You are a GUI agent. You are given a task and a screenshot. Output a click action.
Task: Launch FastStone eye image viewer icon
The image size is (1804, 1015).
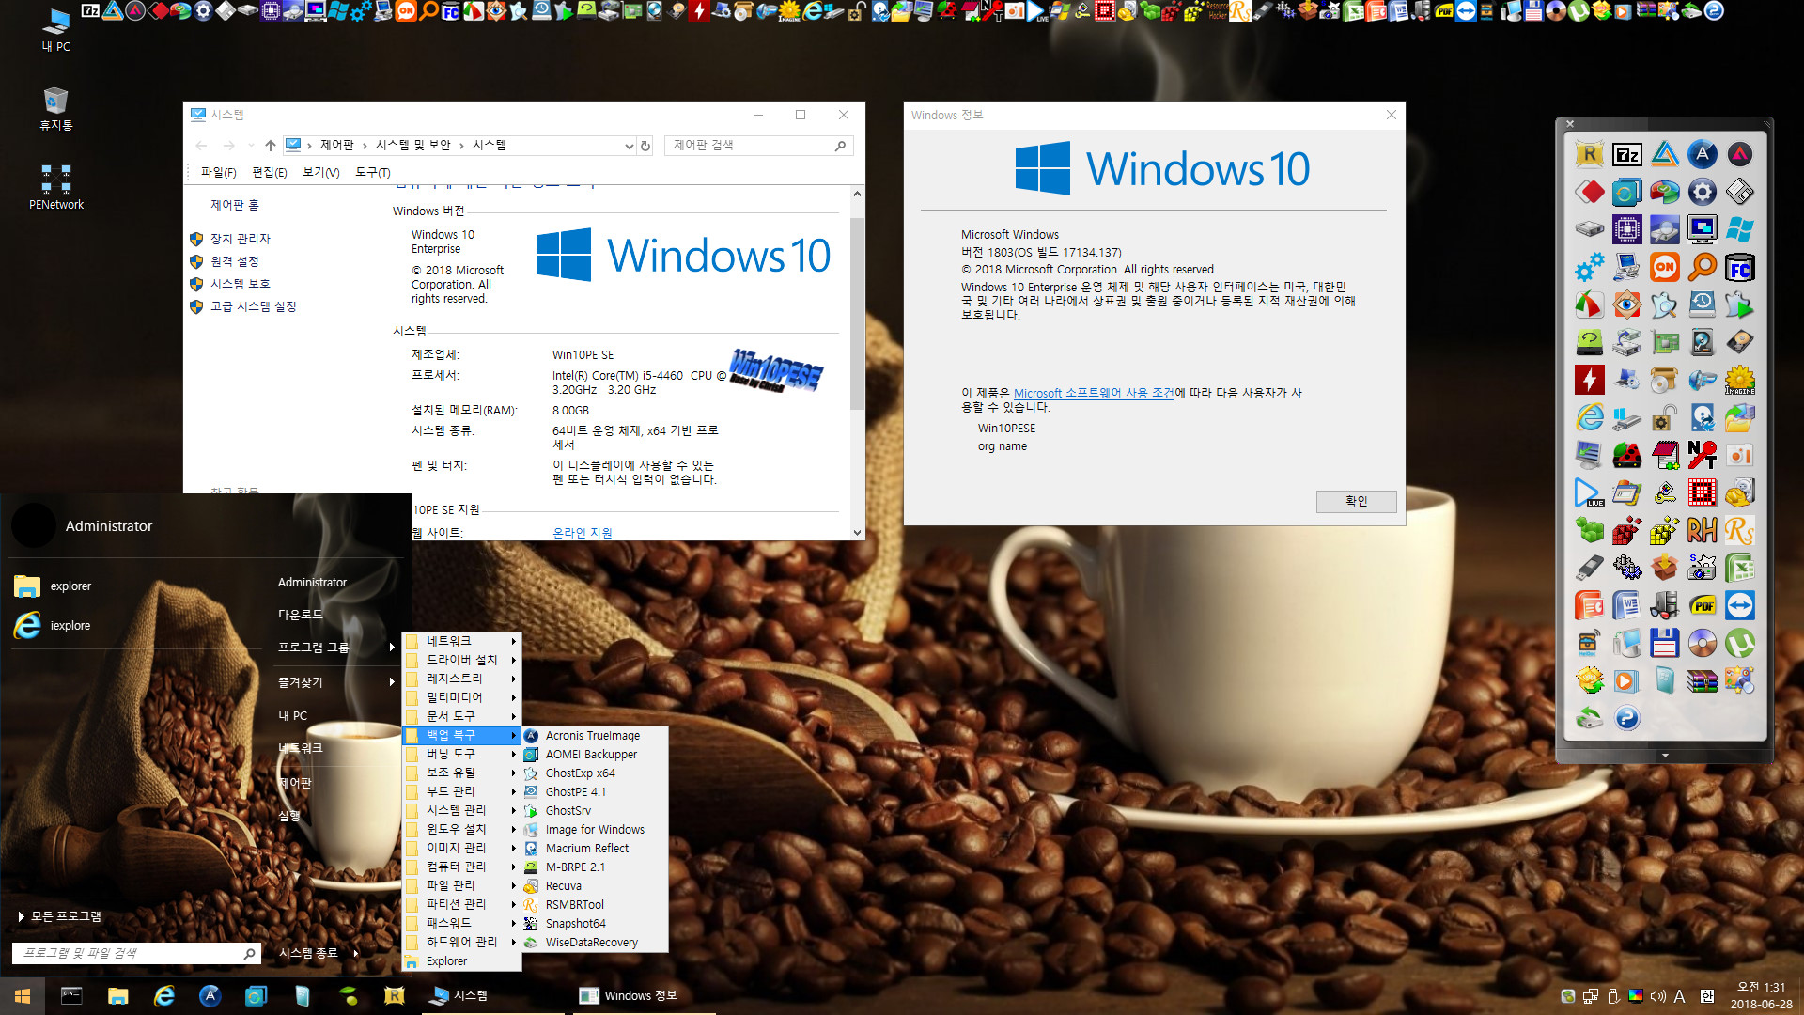pos(1626,304)
